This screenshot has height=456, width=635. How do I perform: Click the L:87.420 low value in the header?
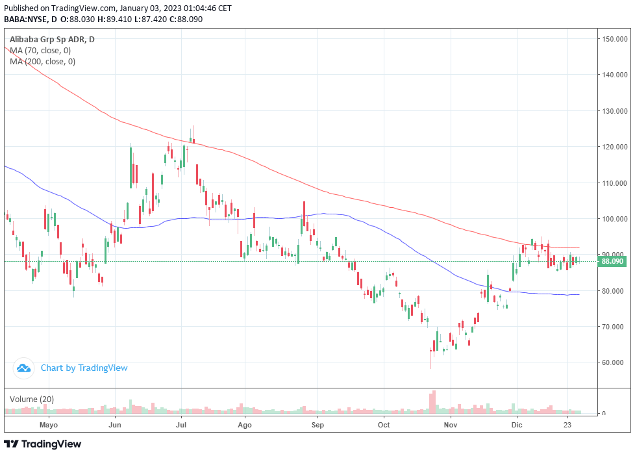[149, 19]
